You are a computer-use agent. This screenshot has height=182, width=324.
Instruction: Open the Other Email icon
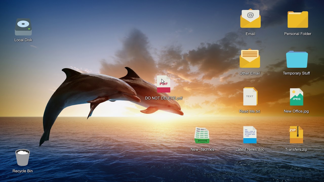coord(250,58)
